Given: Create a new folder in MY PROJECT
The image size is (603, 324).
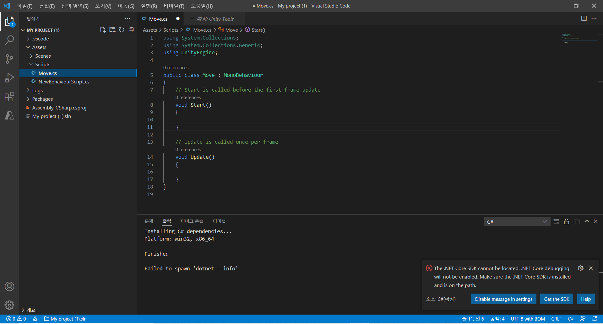Looking at the screenshot, I should [x=112, y=30].
